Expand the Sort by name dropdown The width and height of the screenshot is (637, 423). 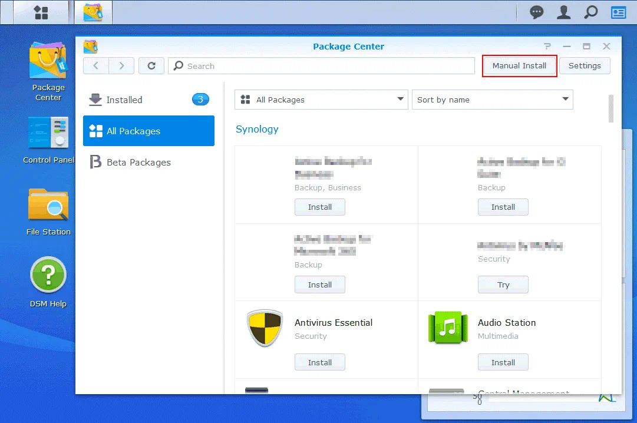pyautogui.click(x=492, y=100)
